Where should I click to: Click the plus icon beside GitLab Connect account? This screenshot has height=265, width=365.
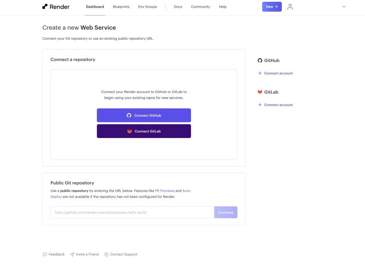[x=260, y=105]
